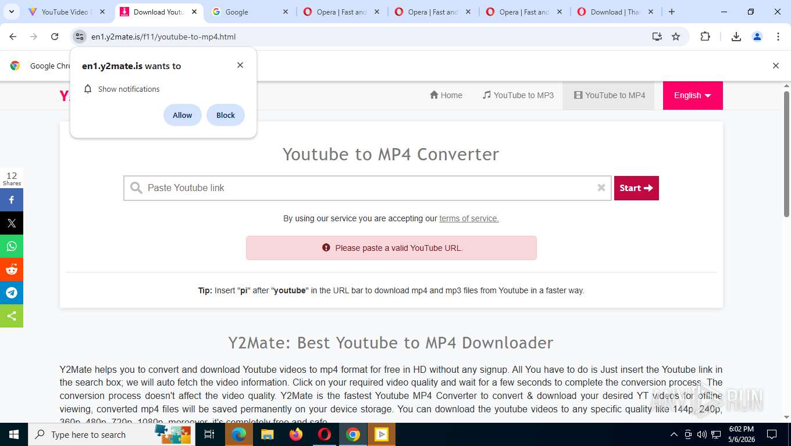Switch to the Google tab
The image size is (791, 446).
point(250,12)
